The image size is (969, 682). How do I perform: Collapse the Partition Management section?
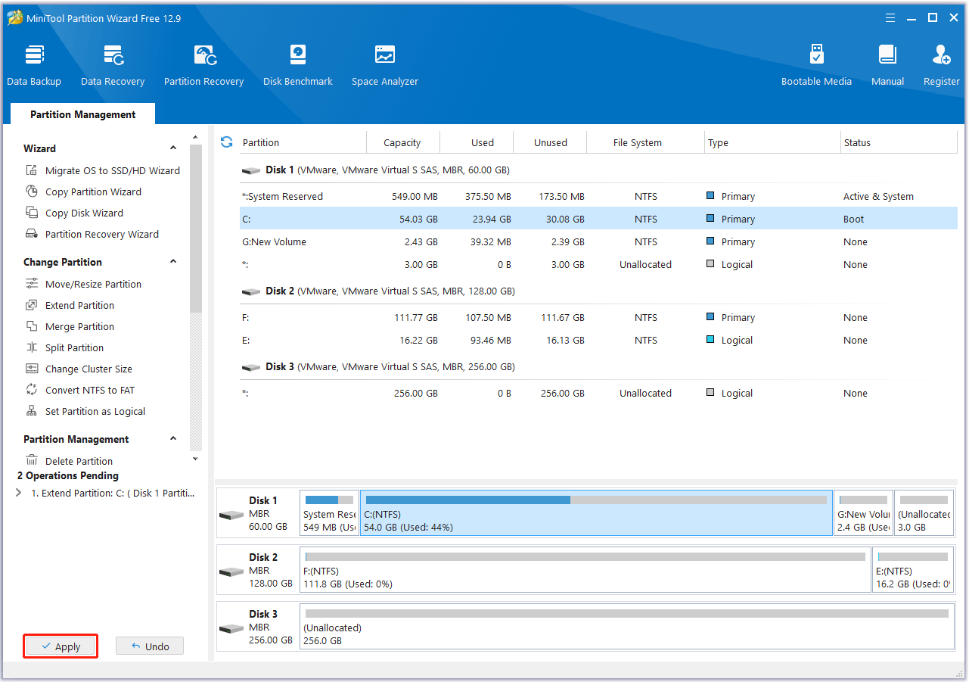[173, 439]
